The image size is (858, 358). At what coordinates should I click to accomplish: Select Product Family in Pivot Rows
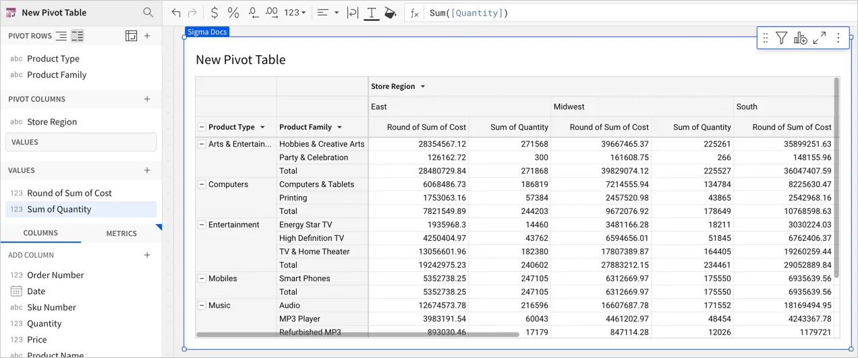[81, 75]
